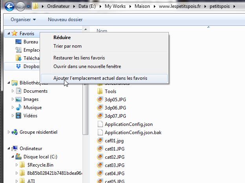This screenshot has height=183, width=245.
Task: Select Trier par nom menu entry
Action: (68, 46)
